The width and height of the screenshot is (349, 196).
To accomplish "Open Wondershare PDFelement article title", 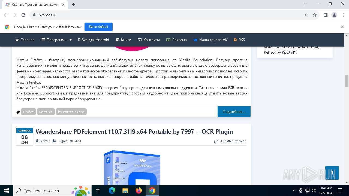I will [134, 131].
